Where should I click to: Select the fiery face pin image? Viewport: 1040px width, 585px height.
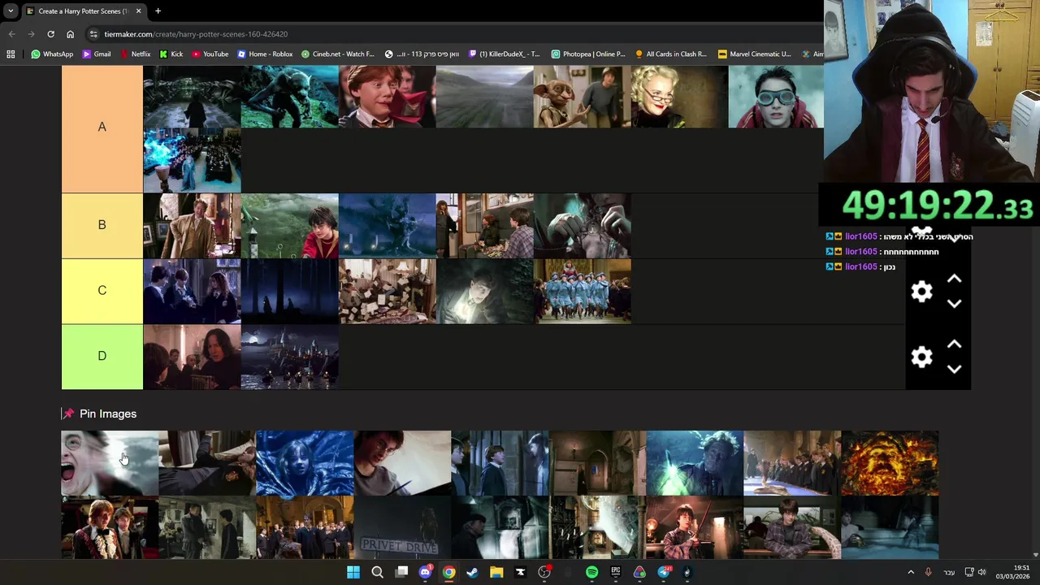coord(890,463)
